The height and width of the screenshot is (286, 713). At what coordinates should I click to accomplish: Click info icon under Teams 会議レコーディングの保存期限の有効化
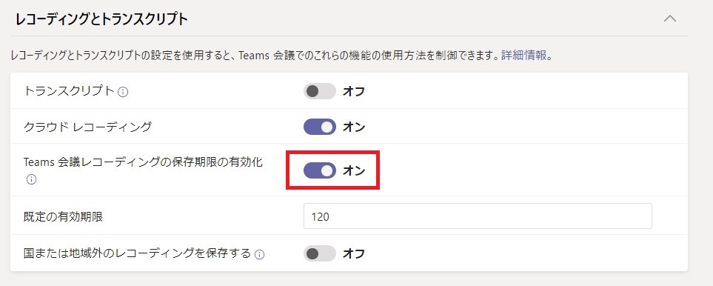click(x=31, y=179)
